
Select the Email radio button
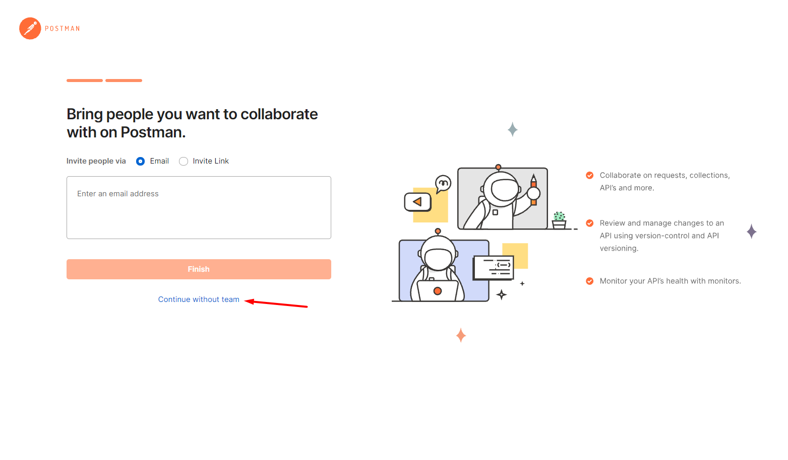(141, 161)
